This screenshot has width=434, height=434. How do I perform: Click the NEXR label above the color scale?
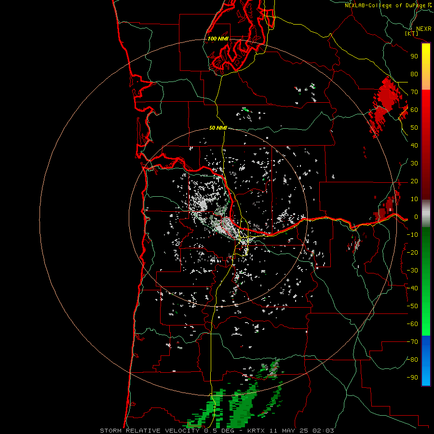pos(424,28)
